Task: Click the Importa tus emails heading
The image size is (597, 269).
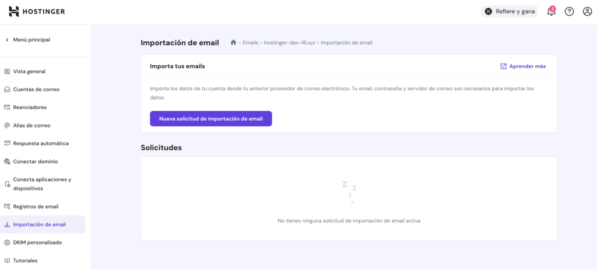Action: [x=177, y=66]
